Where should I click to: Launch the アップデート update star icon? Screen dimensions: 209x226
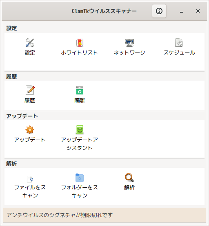[30, 130]
